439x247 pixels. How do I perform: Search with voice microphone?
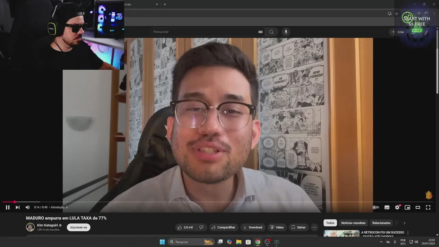pyautogui.click(x=286, y=32)
